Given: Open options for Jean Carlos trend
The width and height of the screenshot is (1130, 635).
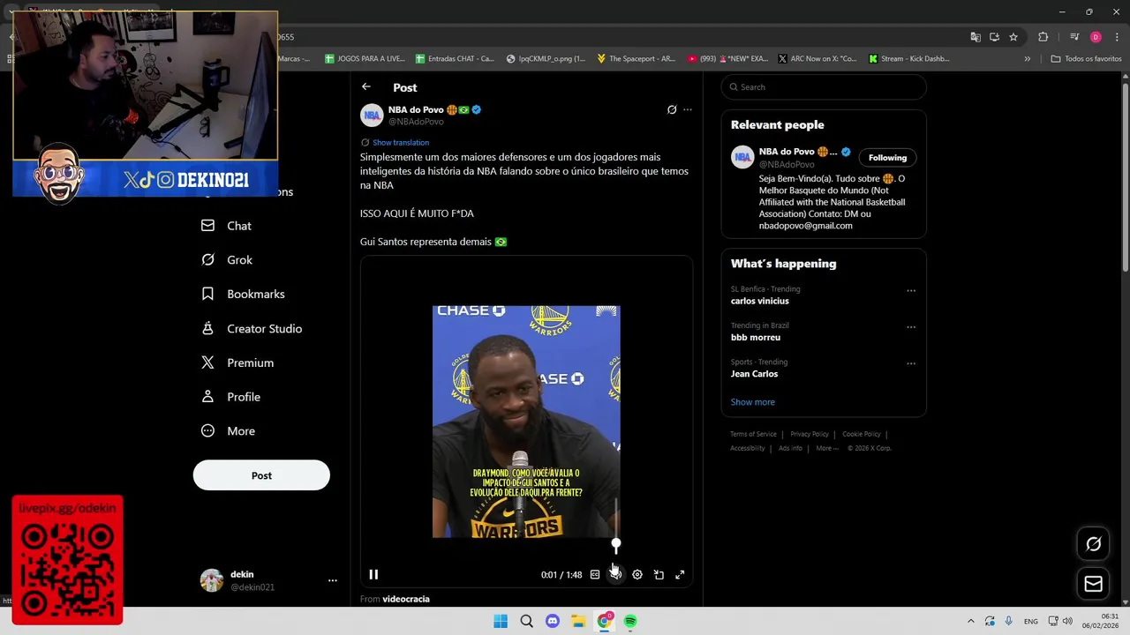Looking at the screenshot, I should point(911,363).
